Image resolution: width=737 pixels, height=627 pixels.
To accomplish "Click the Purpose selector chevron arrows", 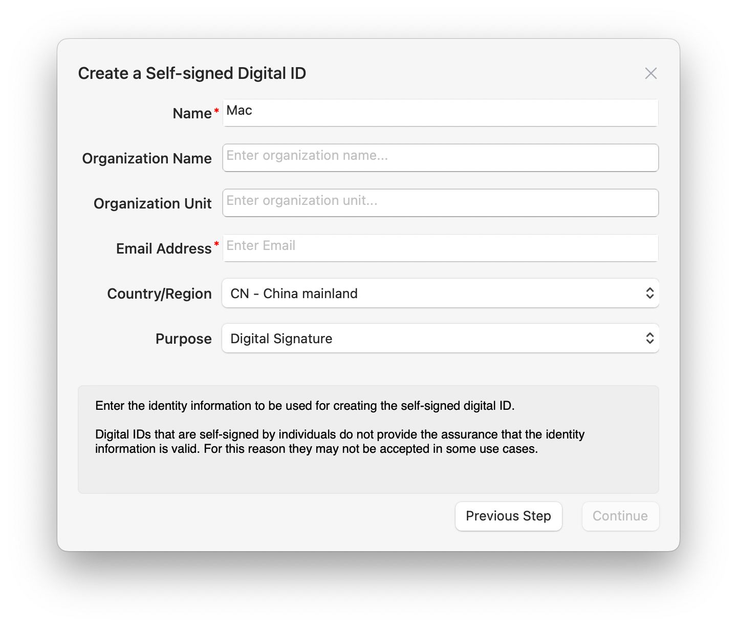I will (649, 339).
